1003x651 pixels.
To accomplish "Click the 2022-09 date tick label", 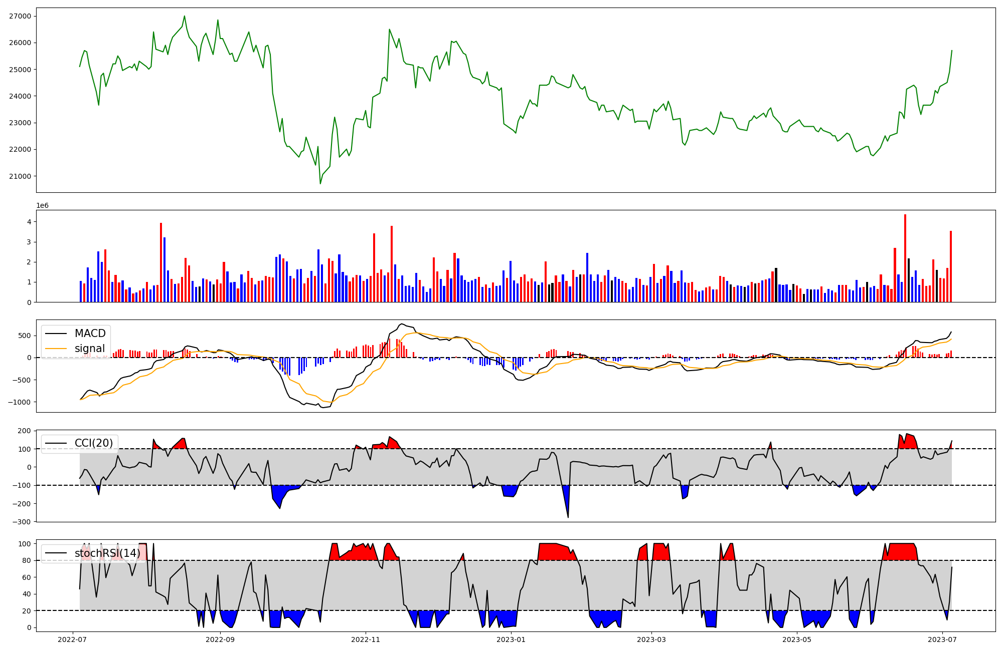I will point(220,639).
